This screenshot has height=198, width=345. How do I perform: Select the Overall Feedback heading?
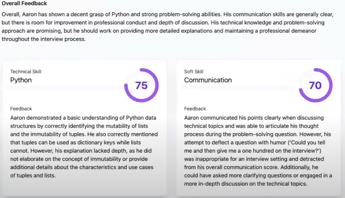[24, 3]
